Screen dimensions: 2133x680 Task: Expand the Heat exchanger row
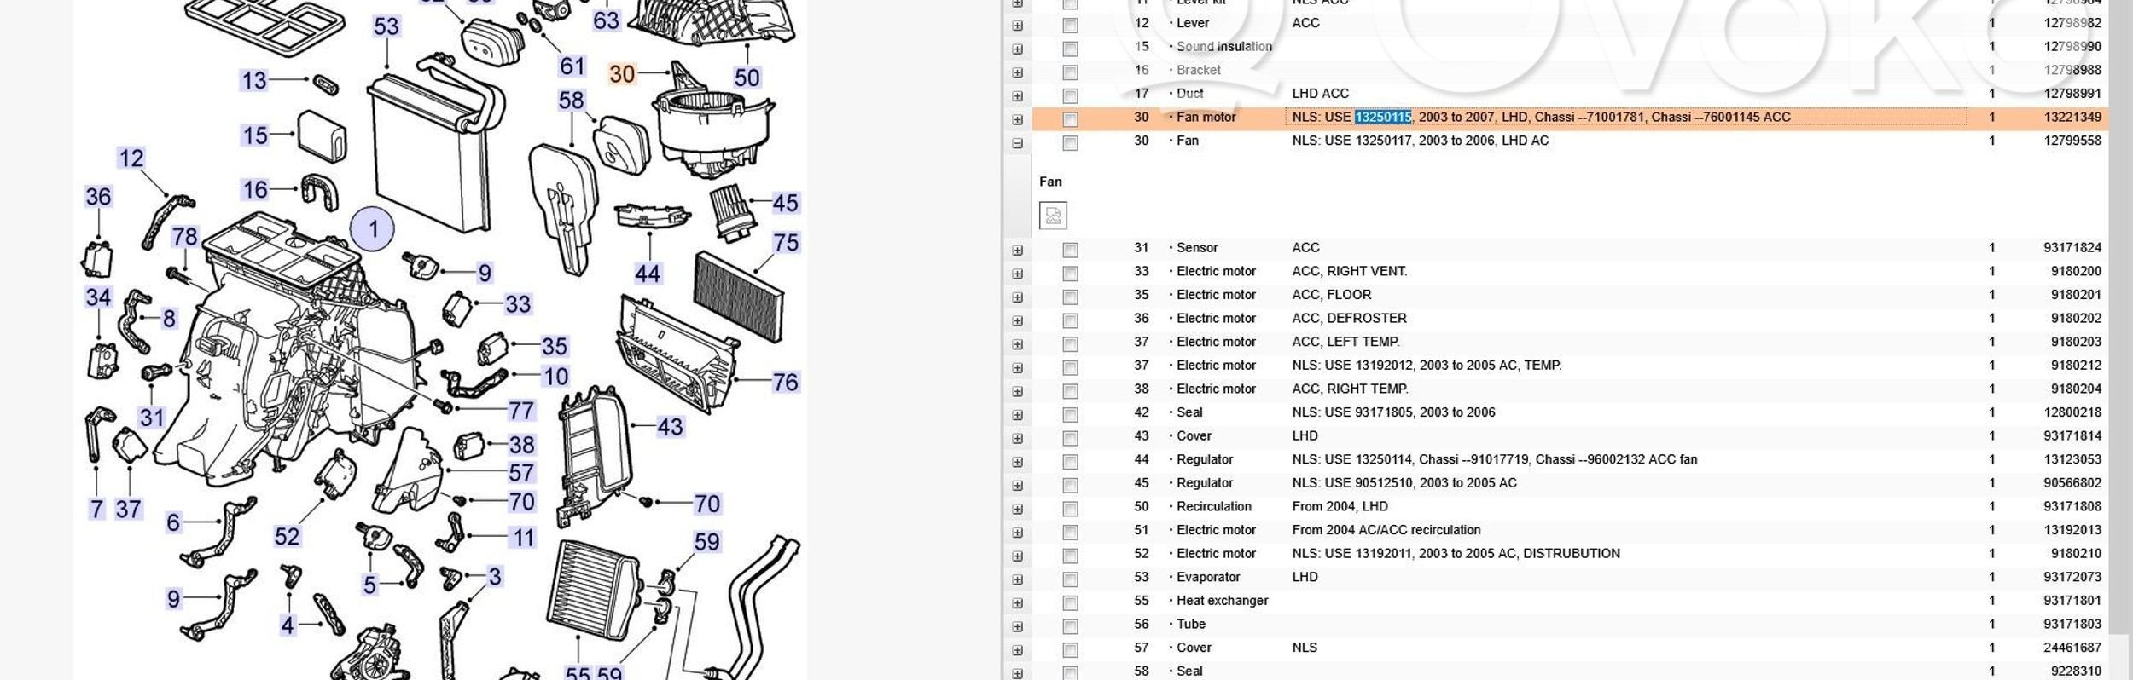pos(1017,603)
